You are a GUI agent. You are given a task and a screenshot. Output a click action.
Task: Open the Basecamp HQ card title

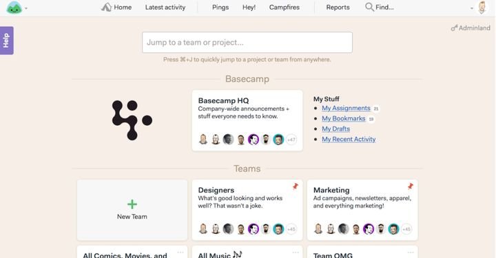click(223, 100)
